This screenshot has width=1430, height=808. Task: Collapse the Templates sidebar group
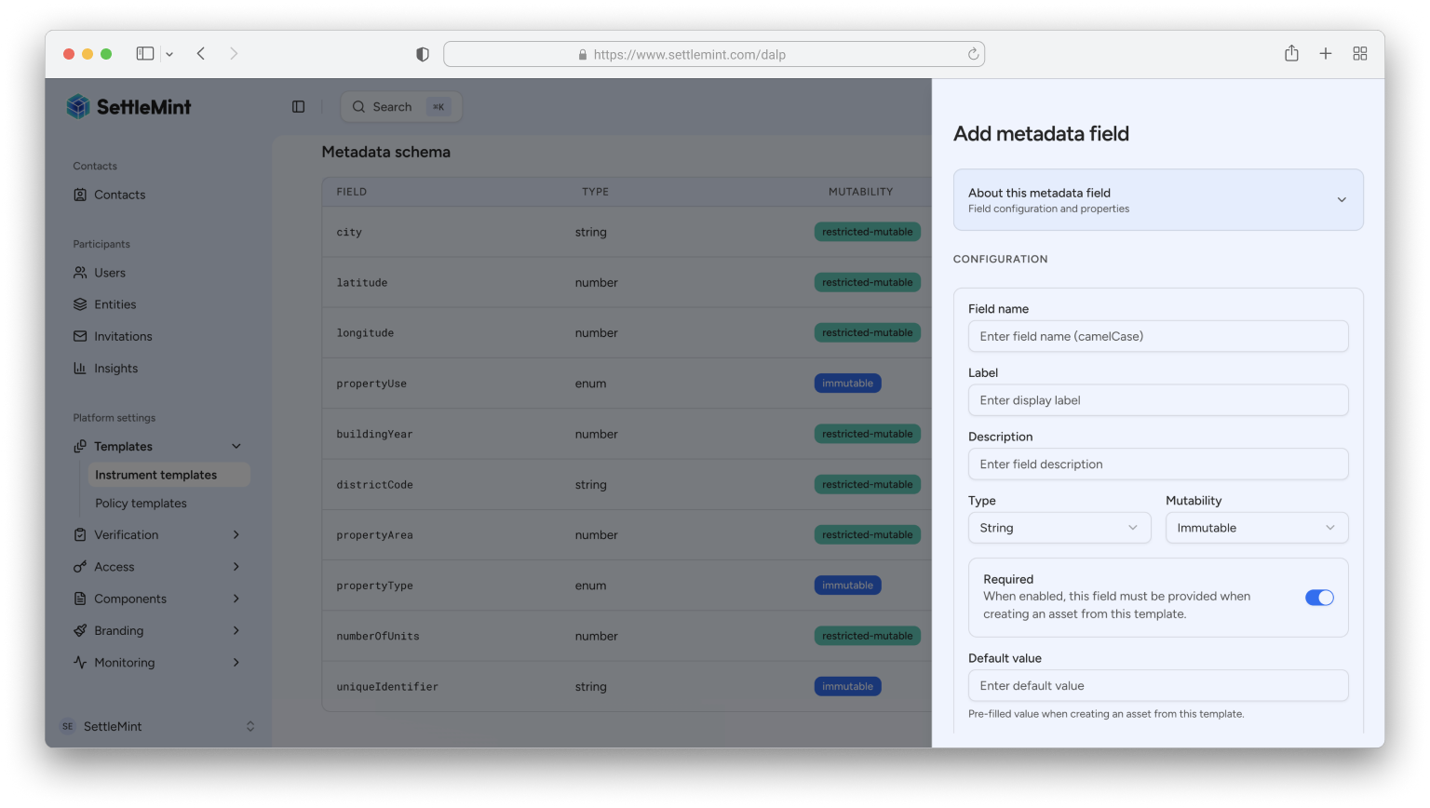[236, 447]
